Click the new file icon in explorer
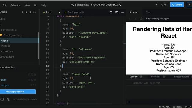Viewport: 192px width, 108px height. pyautogui.click(x=31, y=12)
